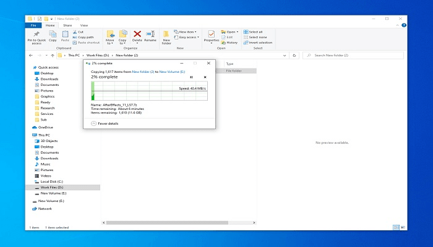The image size is (433, 247).
Task: Open the Share ribbon tab
Action: (x=67, y=25)
